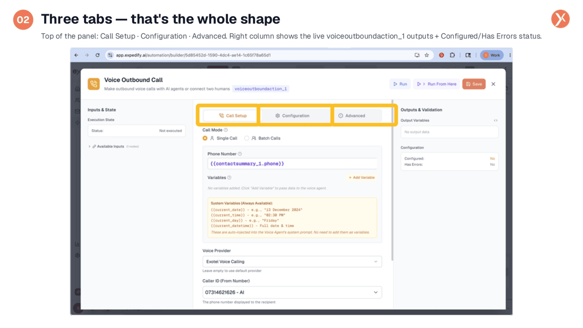
Task: Switch to the Configuration tab
Action: [x=292, y=116]
